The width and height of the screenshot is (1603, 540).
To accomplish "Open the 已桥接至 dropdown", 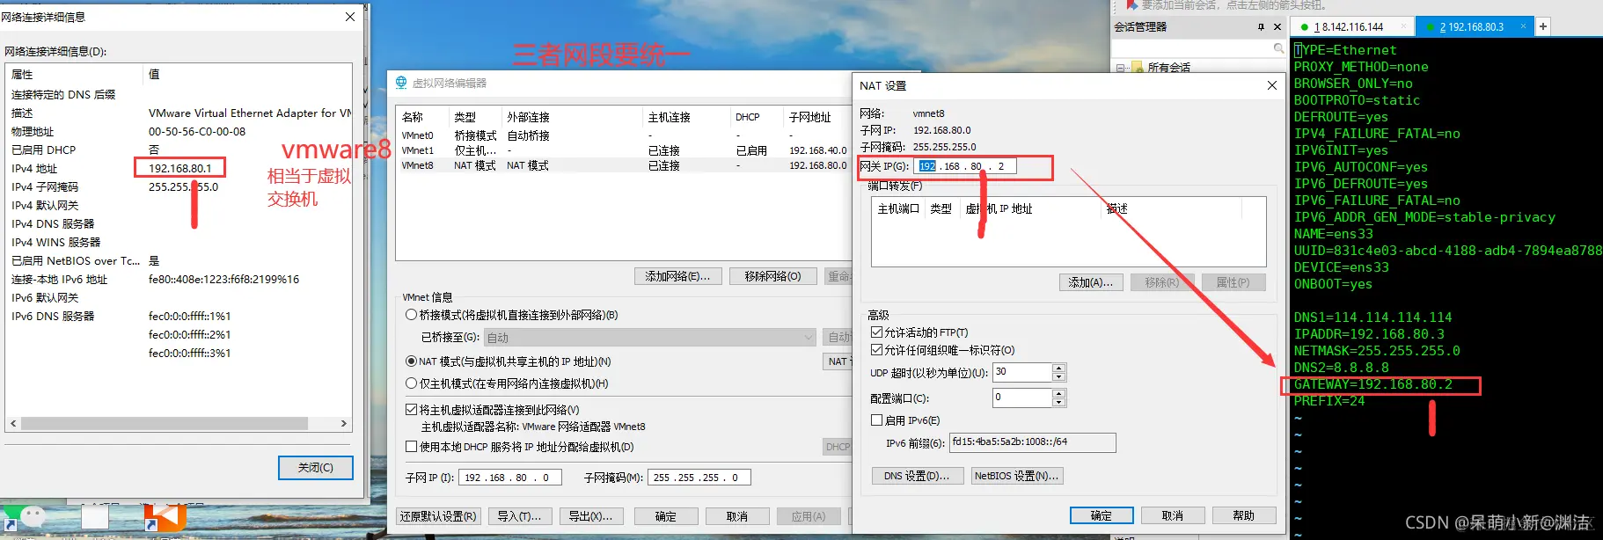I will click(x=650, y=338).
